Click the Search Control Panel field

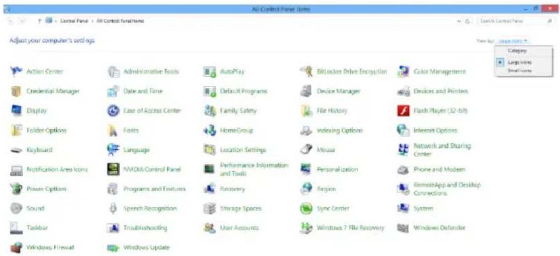(514, 22)
